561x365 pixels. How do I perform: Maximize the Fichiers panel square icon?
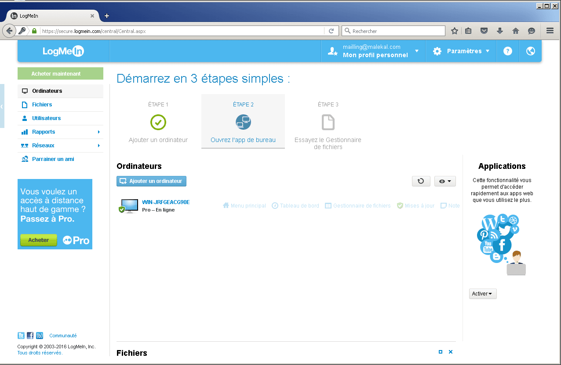(441, 352)
